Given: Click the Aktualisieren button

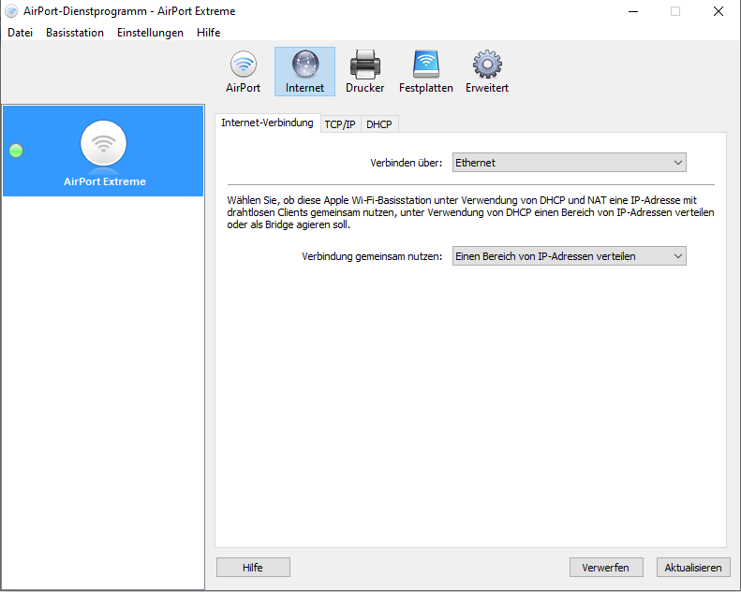Looking at the screenshot, I should click(x=693, y=568).
